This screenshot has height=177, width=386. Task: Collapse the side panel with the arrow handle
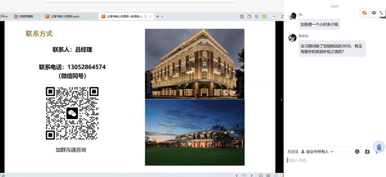(282, 99)
